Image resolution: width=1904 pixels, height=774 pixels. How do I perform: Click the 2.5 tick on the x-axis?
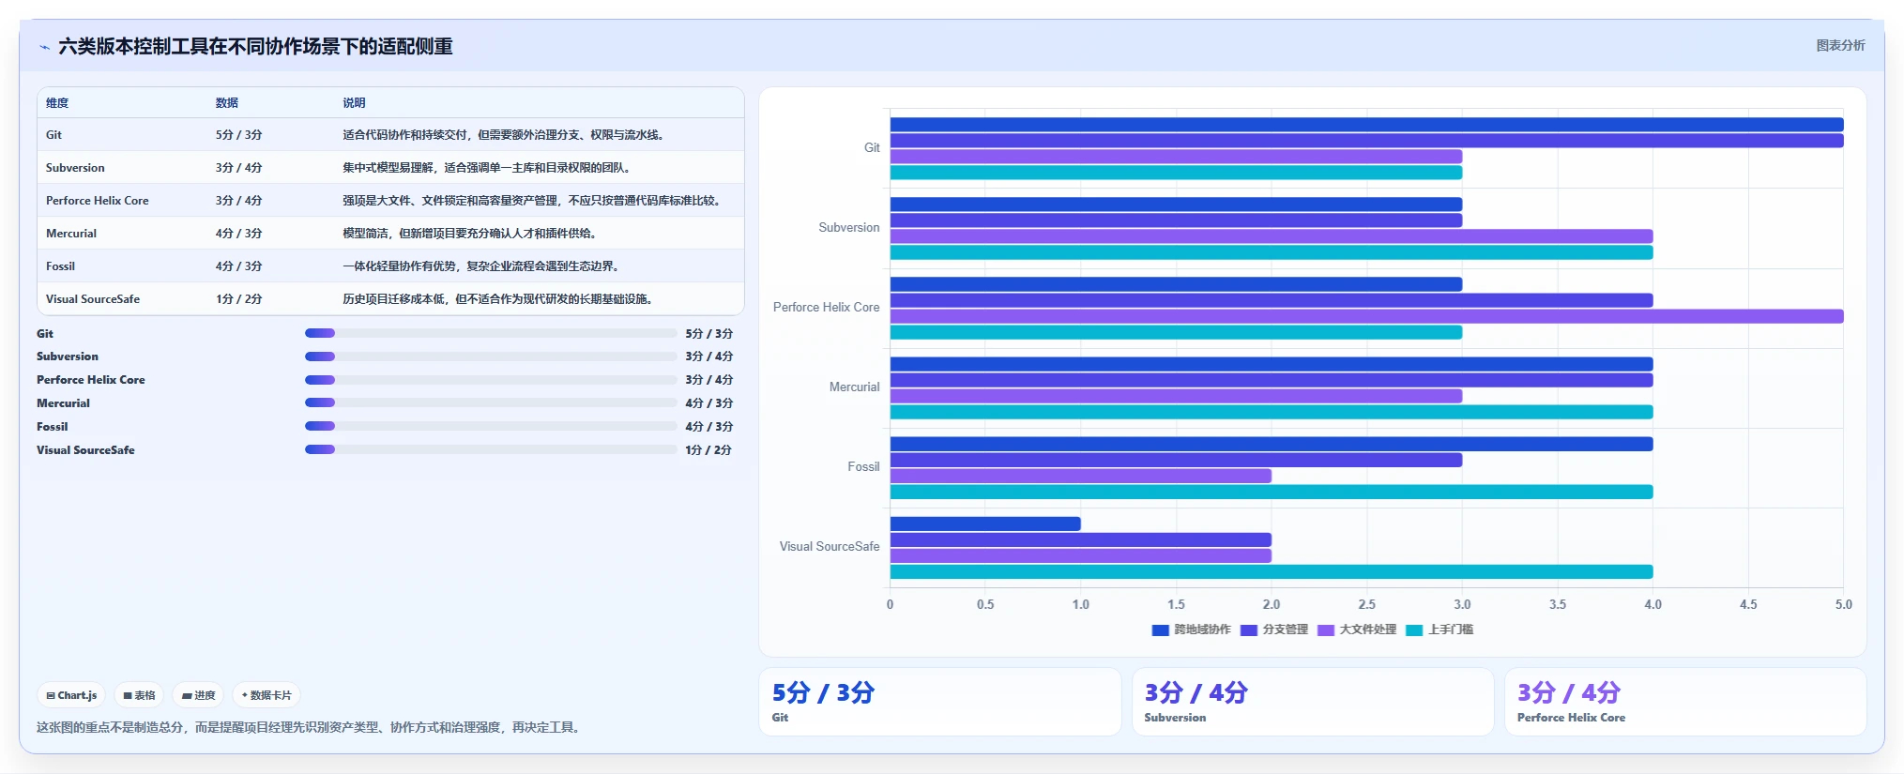1367,605
